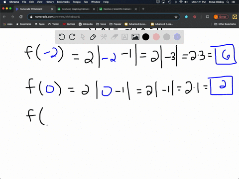Open the Wi-Fi status menu
239x179 pixels.
pyautogui.click(x=181, y=2)
